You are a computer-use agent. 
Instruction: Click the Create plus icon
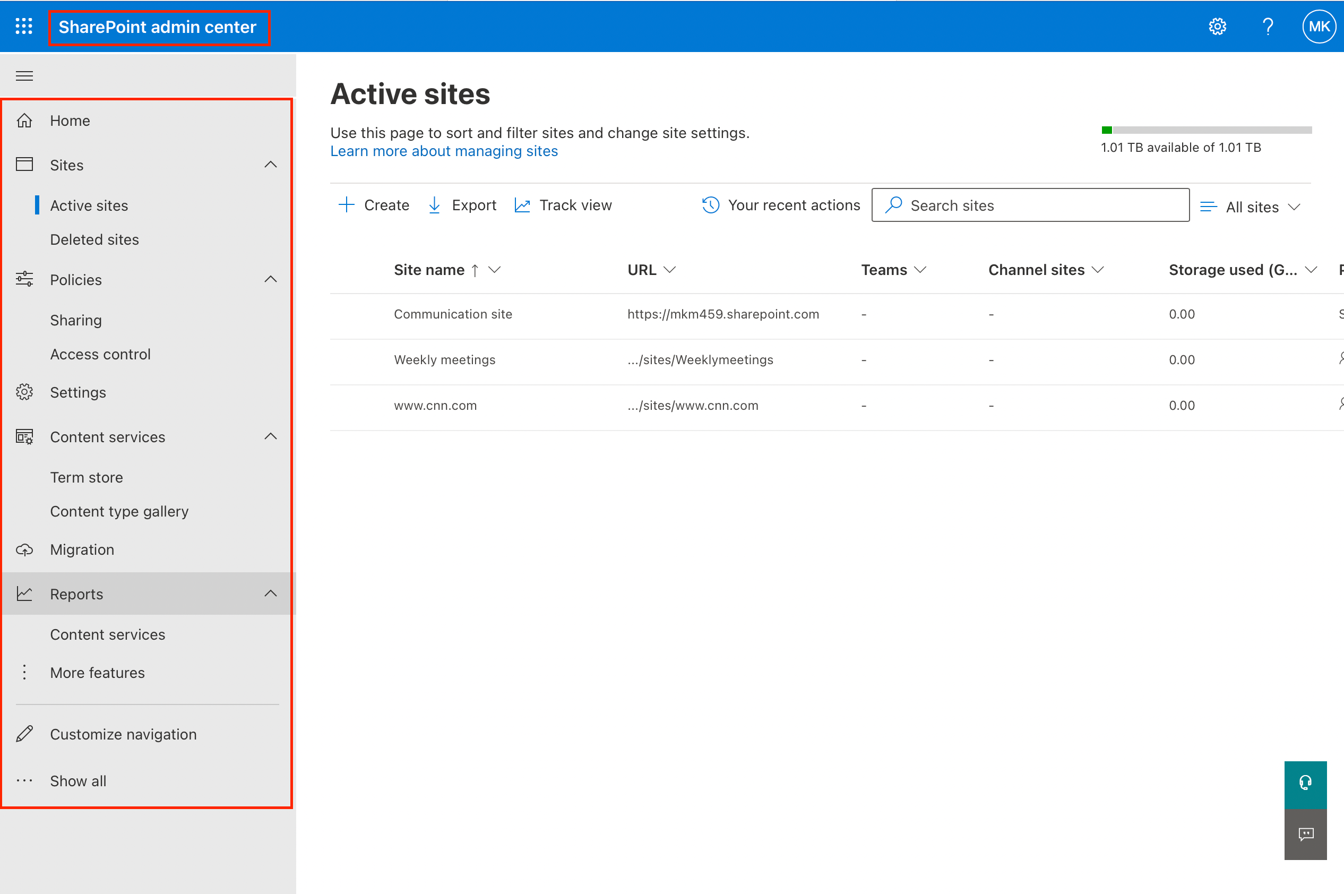click(346, 205)
